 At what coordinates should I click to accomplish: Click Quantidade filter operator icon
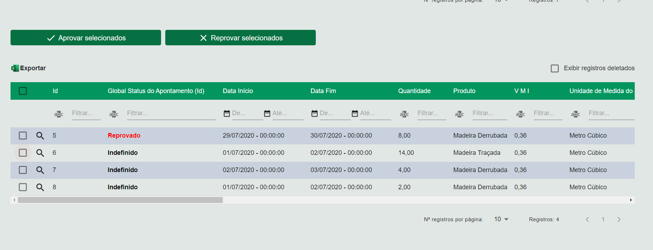click(x=404, y=114)
